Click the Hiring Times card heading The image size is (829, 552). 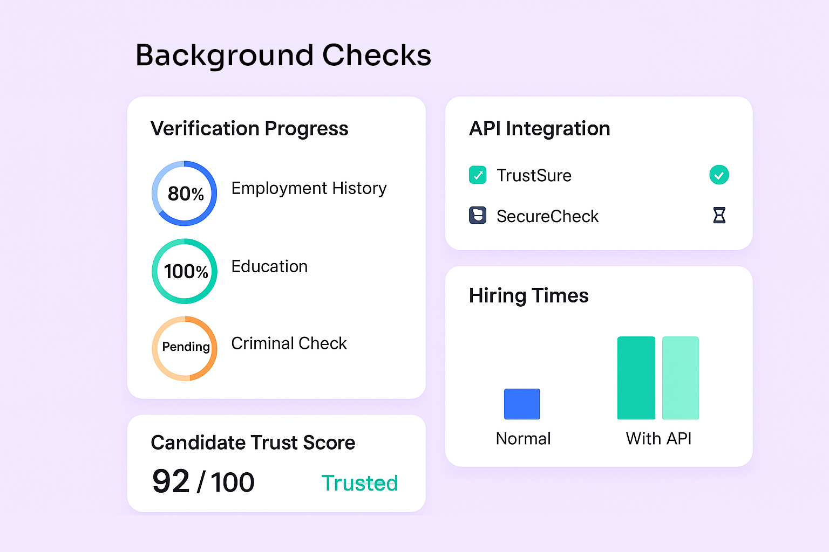tap(528, 295)
